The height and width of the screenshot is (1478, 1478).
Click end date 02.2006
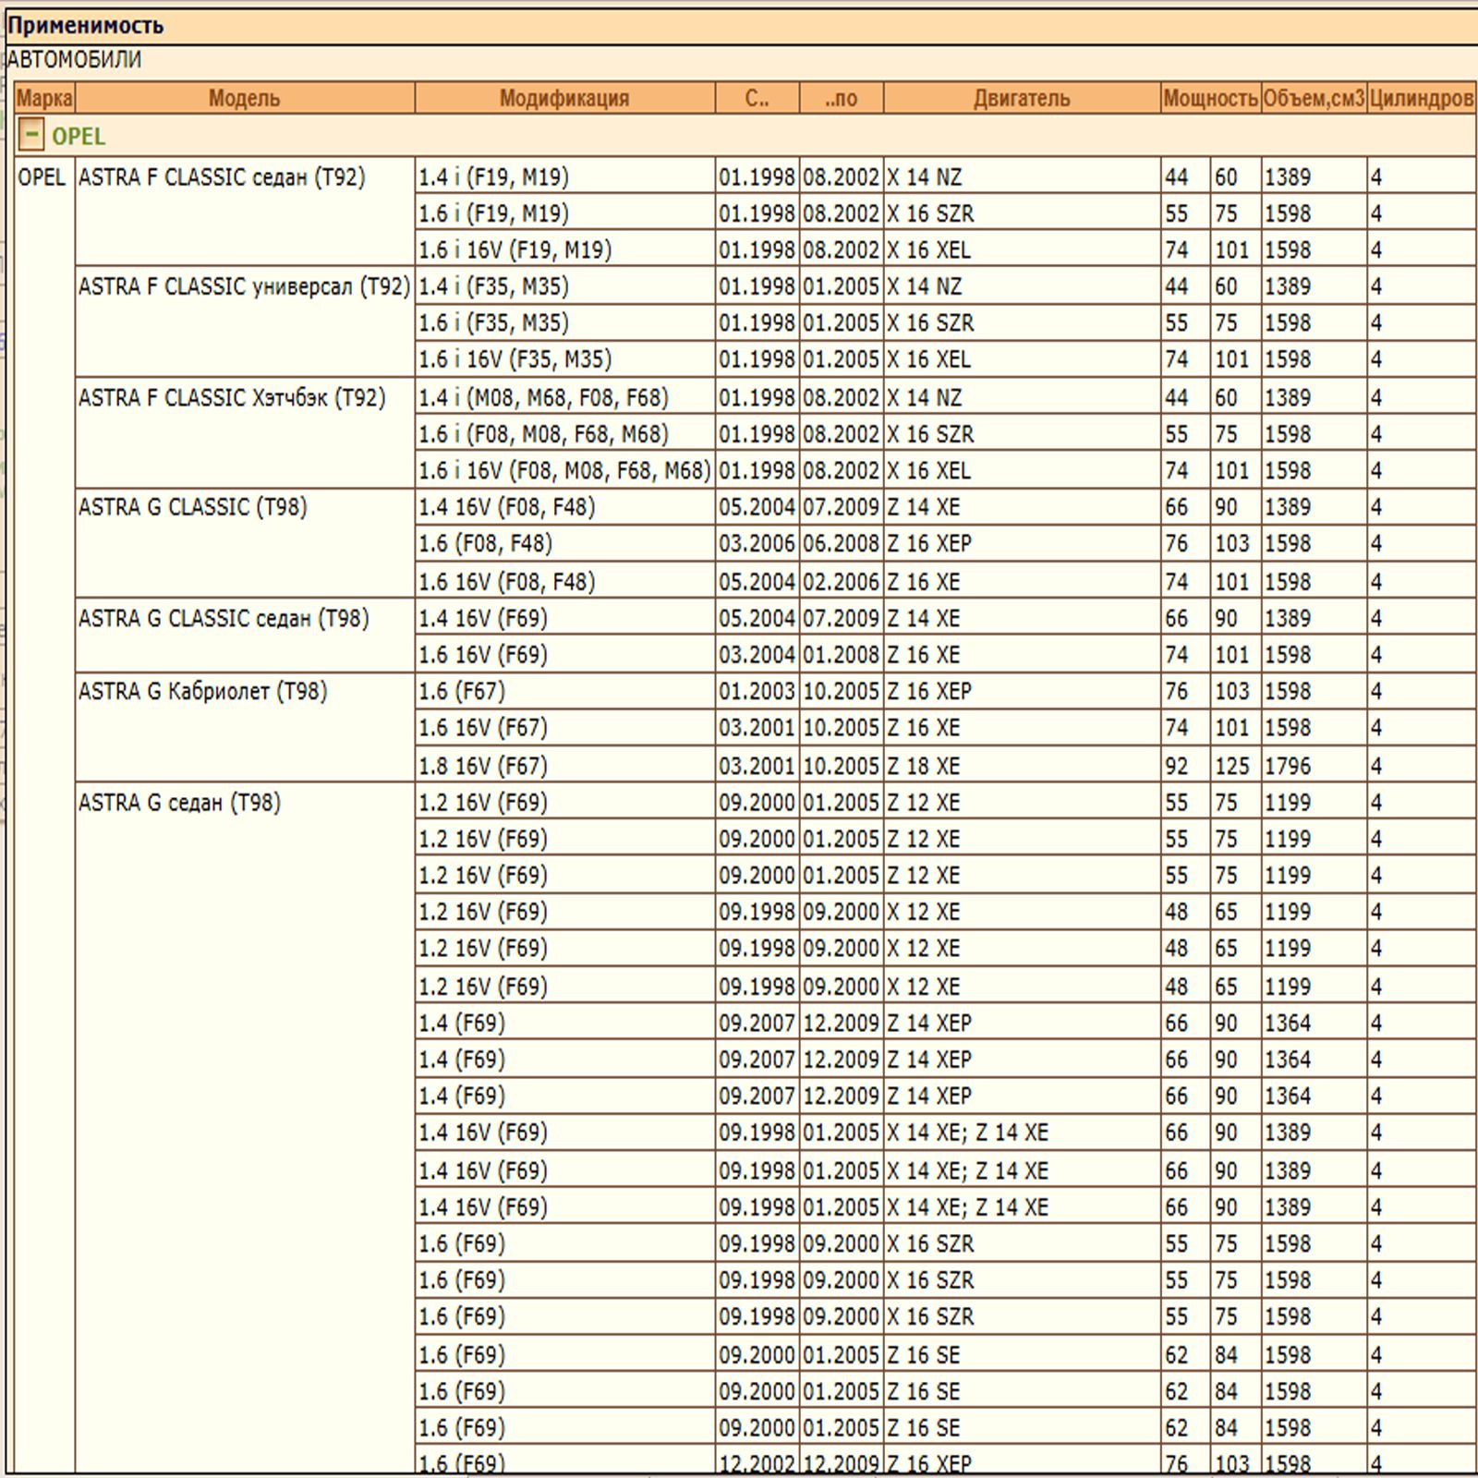[x=842, y=581]
